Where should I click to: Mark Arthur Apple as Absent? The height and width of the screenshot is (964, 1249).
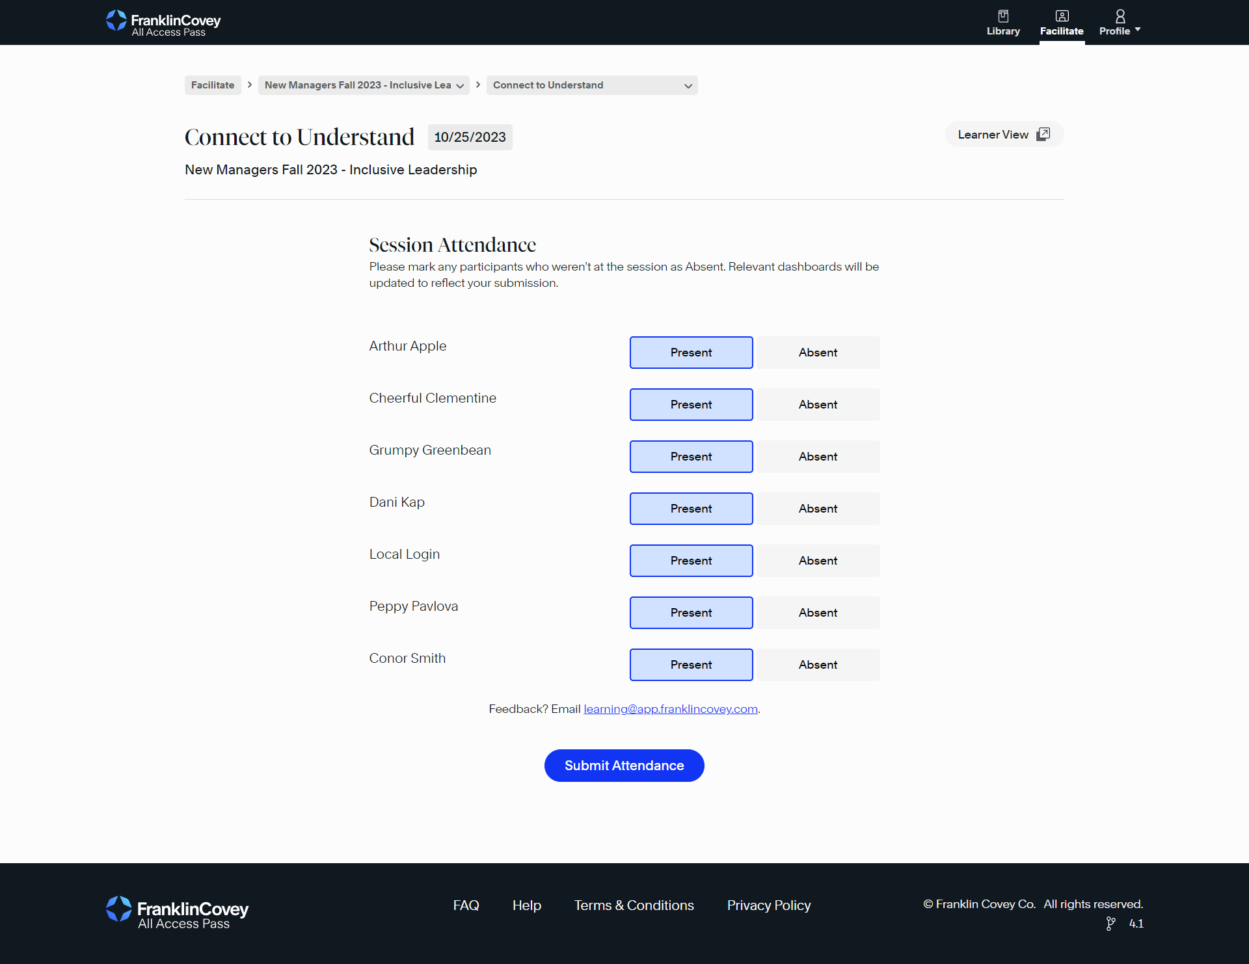[818, 352]
